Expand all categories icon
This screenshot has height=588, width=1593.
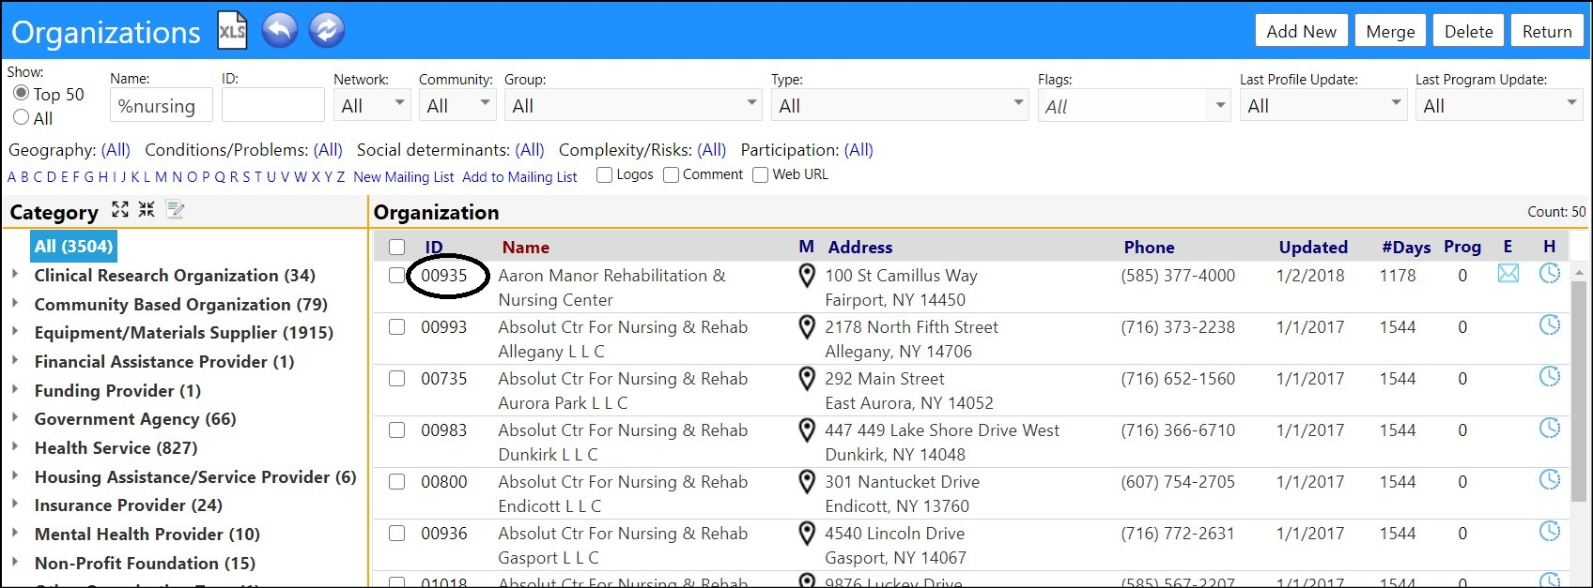pyautogui.click(x=120, y=209)
